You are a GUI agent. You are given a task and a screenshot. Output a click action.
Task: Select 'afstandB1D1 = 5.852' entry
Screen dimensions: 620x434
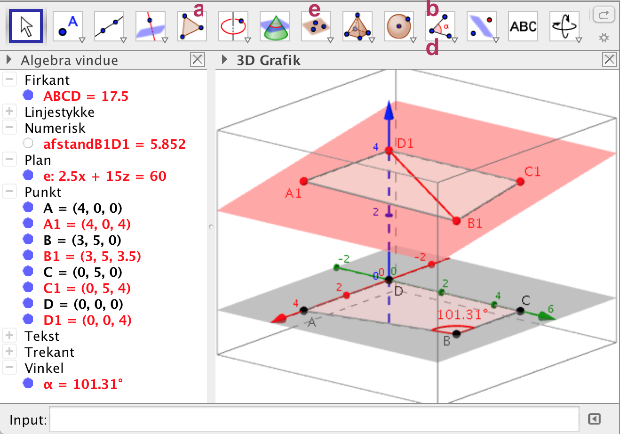pyautogui.click(x=114, y=144)
